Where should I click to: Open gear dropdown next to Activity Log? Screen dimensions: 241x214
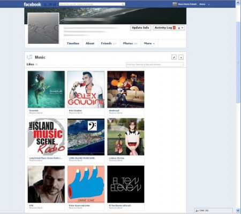point(180,28)
